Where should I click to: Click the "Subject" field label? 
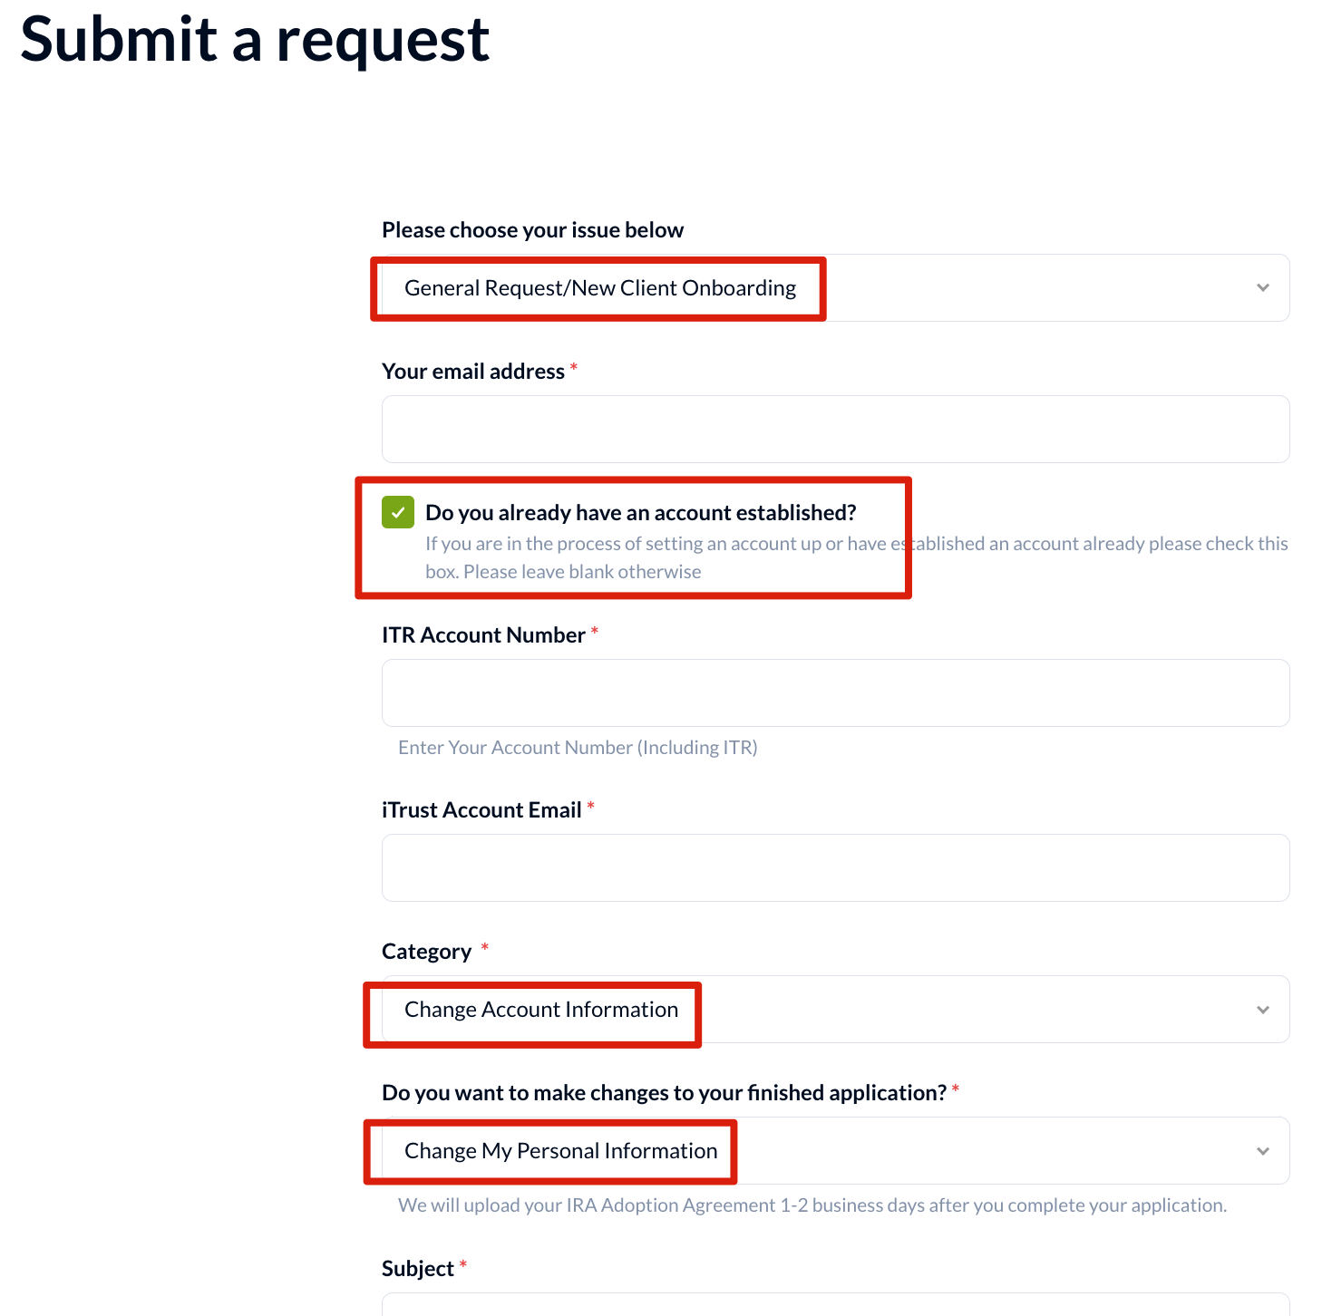tap(417, 1269)
